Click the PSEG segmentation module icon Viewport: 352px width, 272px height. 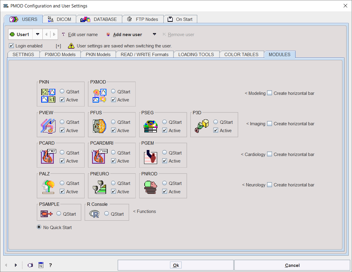[151, 126]
